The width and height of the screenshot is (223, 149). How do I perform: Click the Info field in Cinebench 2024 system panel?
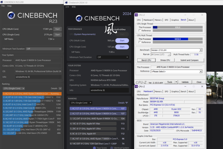[x=109, y=90]
